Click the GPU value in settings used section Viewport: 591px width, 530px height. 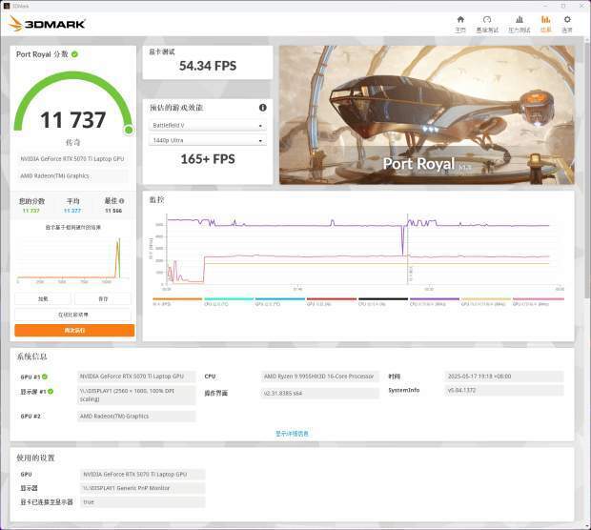click(143, 474)
